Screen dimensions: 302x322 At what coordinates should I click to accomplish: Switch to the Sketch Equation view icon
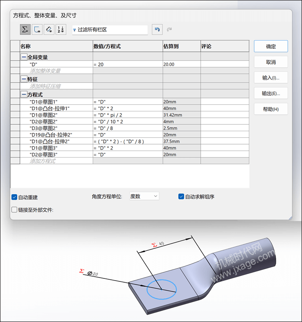click(x=37, y=30)
